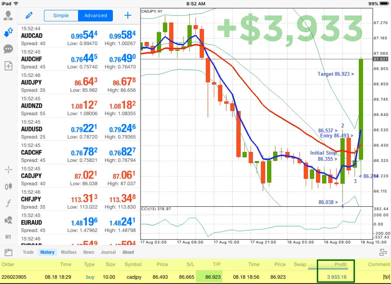
Task: Tap the Initial Stop chart label
Action: pos(324,153)
